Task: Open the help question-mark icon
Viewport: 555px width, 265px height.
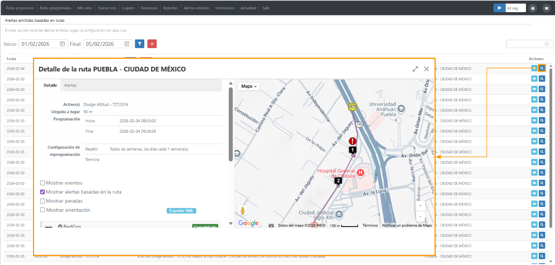Action: point(533,8)
